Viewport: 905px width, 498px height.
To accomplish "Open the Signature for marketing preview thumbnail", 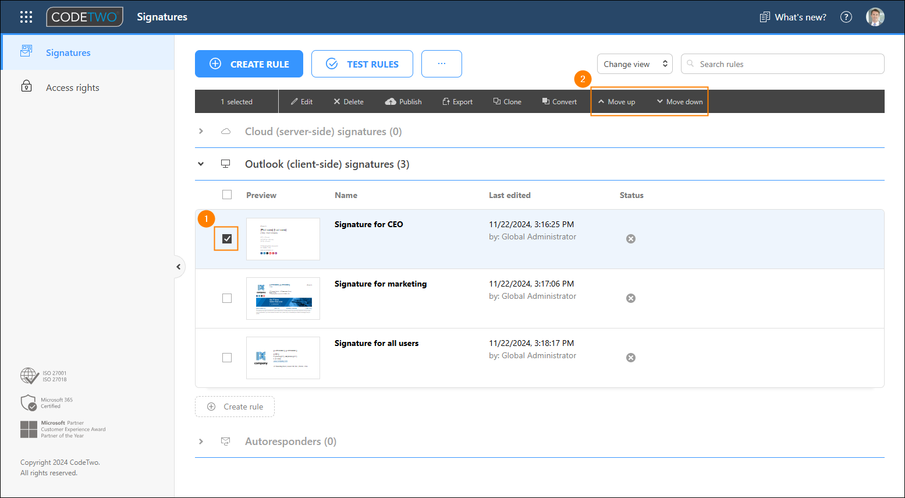I will coord(283,298).
